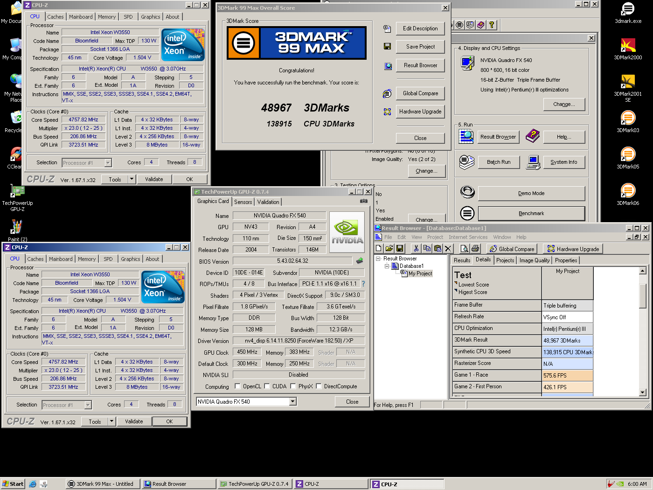
Task: Toggle DirectCompute checkbox in GPU-Z
Action: pyautogui.click(x=319, y=386)
